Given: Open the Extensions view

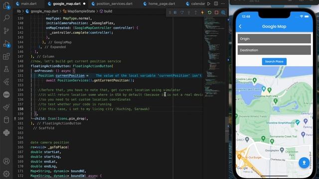Looking at the screenshot, I should 6,56.
